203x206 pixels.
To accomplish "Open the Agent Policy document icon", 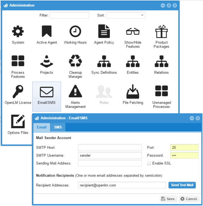I will [104, 32].
